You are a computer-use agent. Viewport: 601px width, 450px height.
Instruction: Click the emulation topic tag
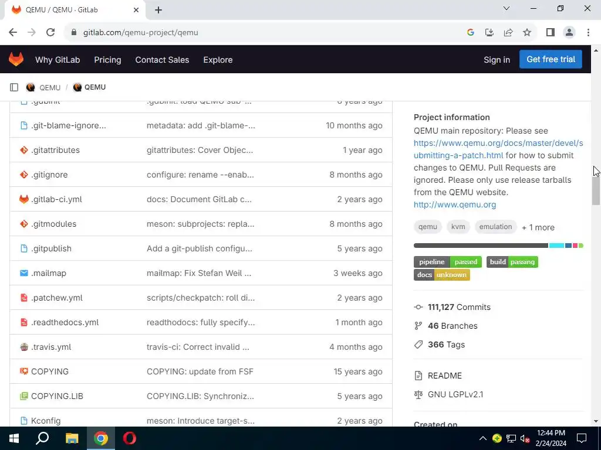pos(495,227)
